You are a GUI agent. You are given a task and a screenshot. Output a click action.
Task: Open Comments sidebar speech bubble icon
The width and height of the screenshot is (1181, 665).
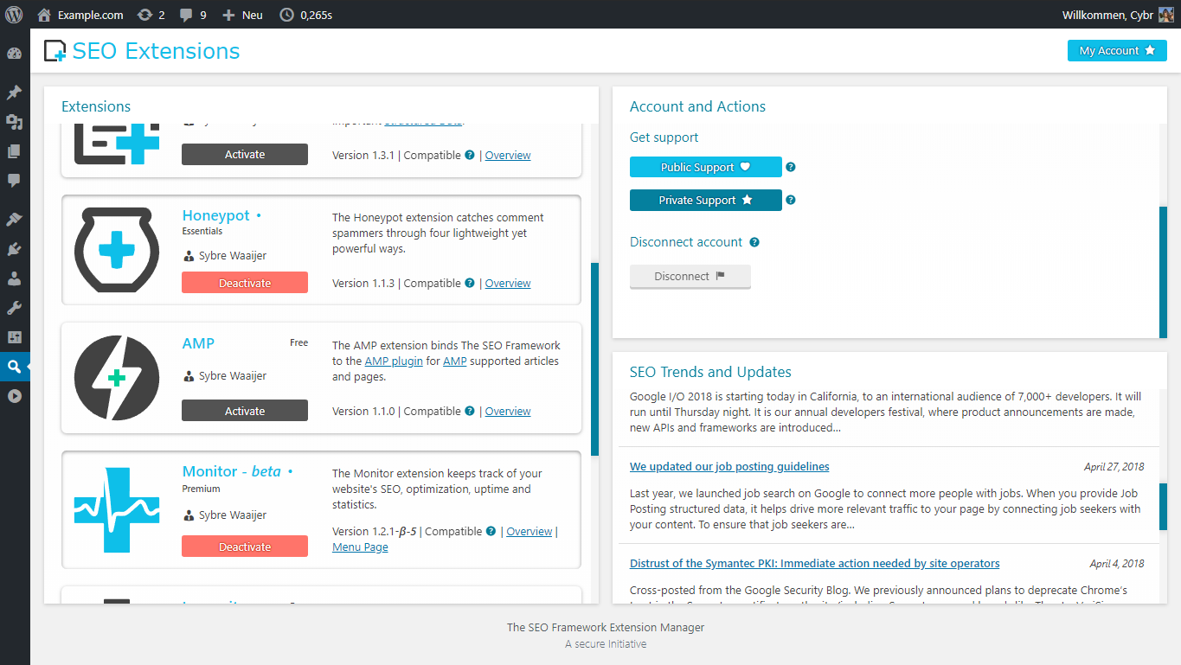(x=14, y=181)
